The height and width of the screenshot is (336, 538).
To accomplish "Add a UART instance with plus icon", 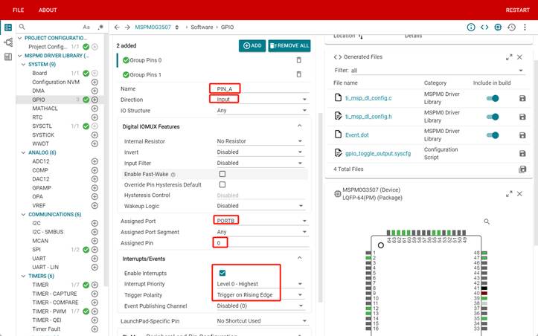I will 95,258.
